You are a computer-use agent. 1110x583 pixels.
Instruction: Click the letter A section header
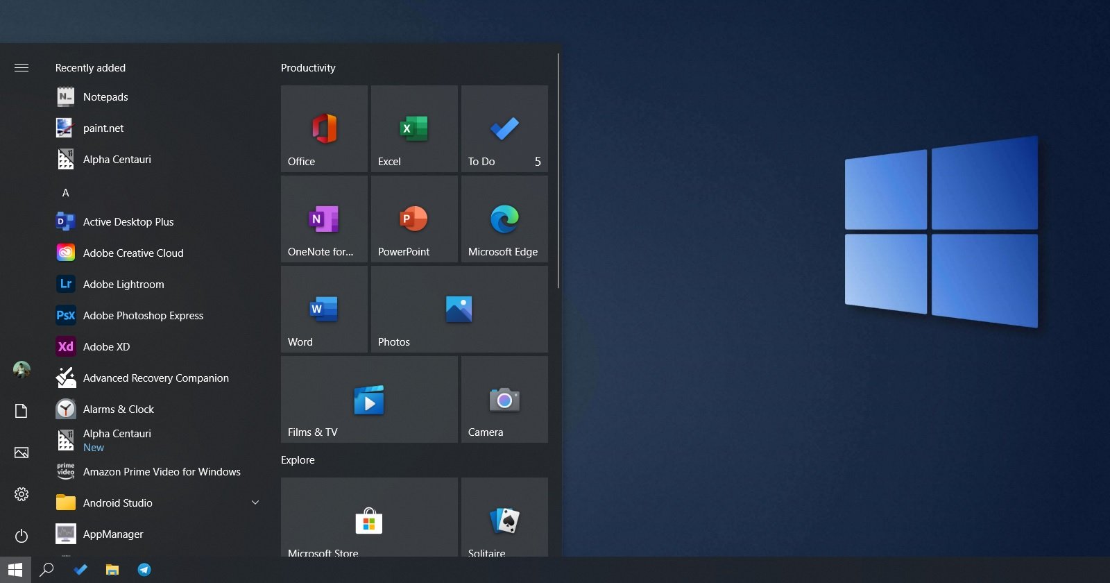pos(66,193)
